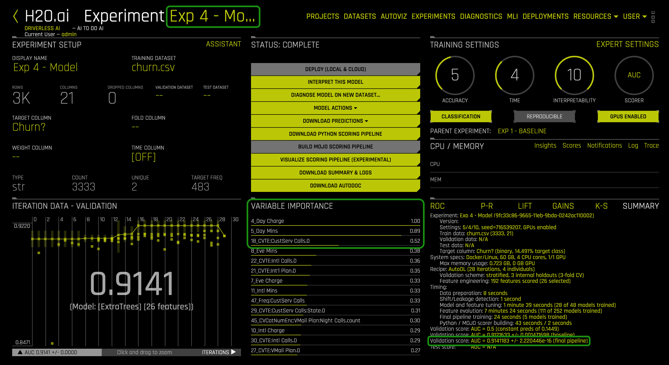Open the vertical dots menu at top right

pos(653,17)
